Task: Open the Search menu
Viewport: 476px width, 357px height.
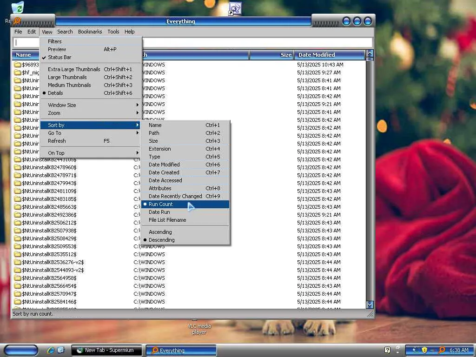Action: [x=65, y=32]
